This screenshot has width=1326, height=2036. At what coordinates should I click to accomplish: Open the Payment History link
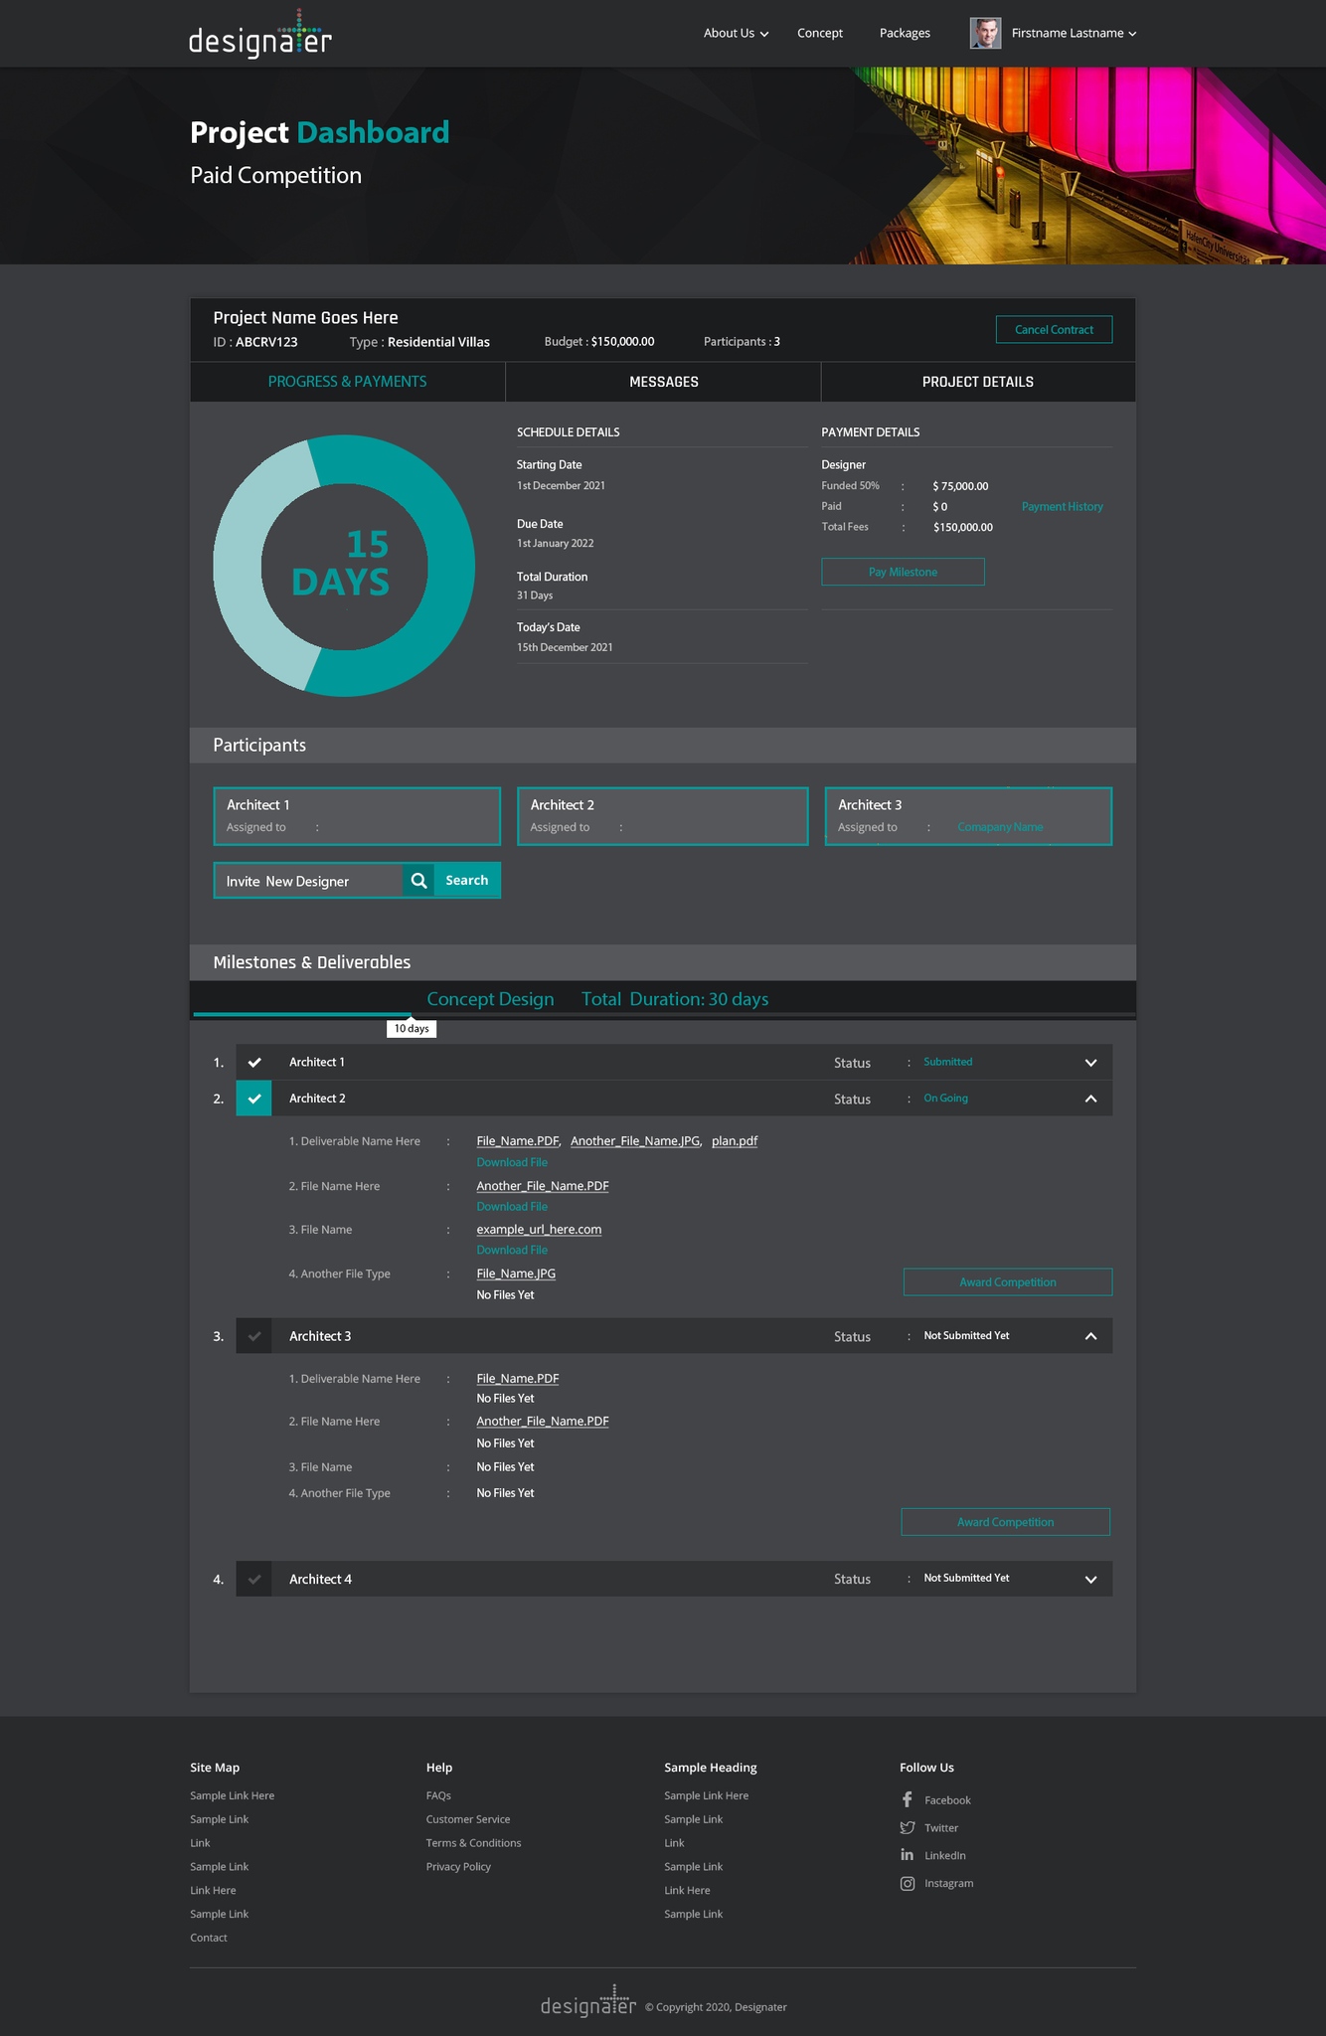[x=1063, y=507]
